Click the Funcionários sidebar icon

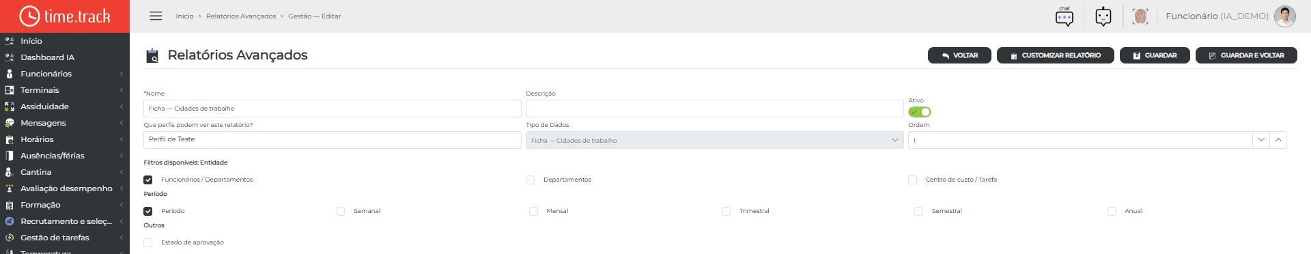click(10, 74)
